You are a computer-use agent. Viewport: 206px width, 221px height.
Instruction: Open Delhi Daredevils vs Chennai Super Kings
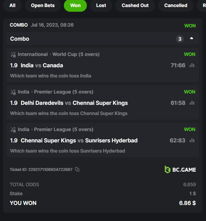(x=74, y=103)
